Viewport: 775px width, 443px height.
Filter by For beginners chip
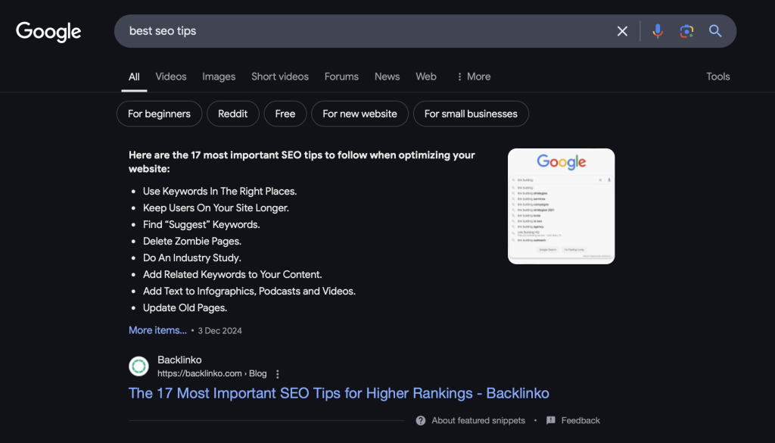159,114
